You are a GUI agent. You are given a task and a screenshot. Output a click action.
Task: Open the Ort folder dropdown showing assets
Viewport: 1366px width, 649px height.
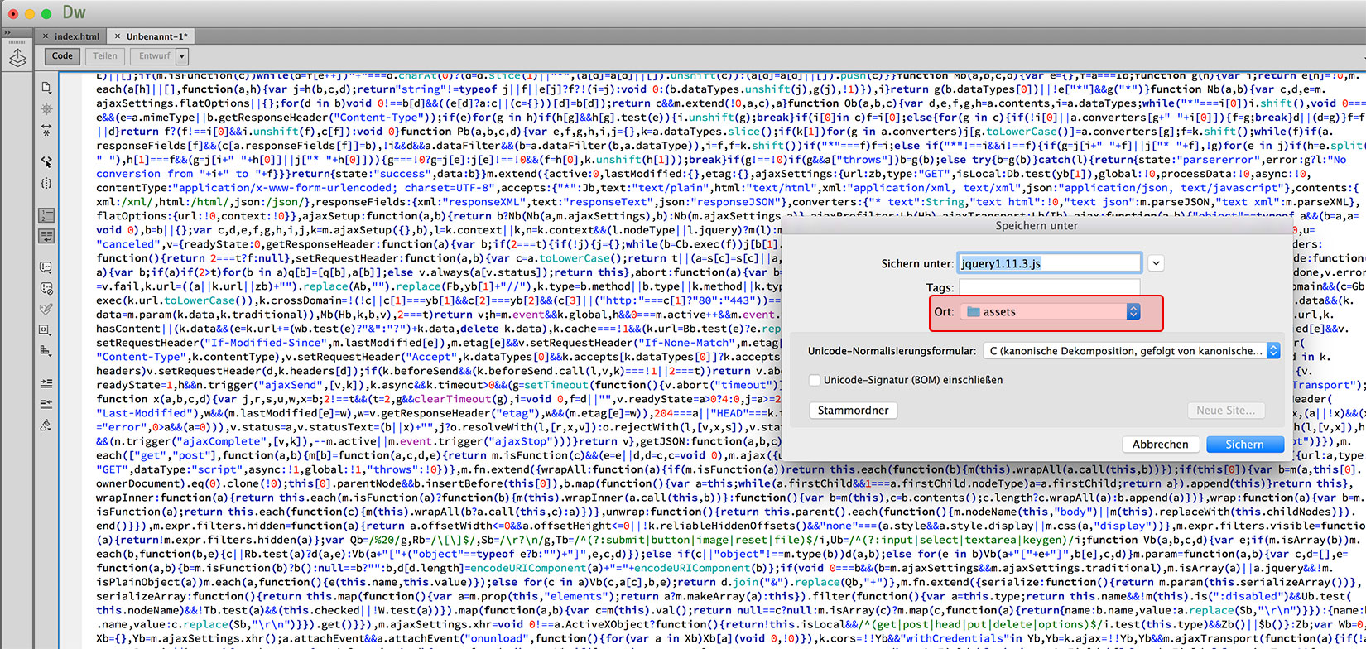click(1051, 312)
